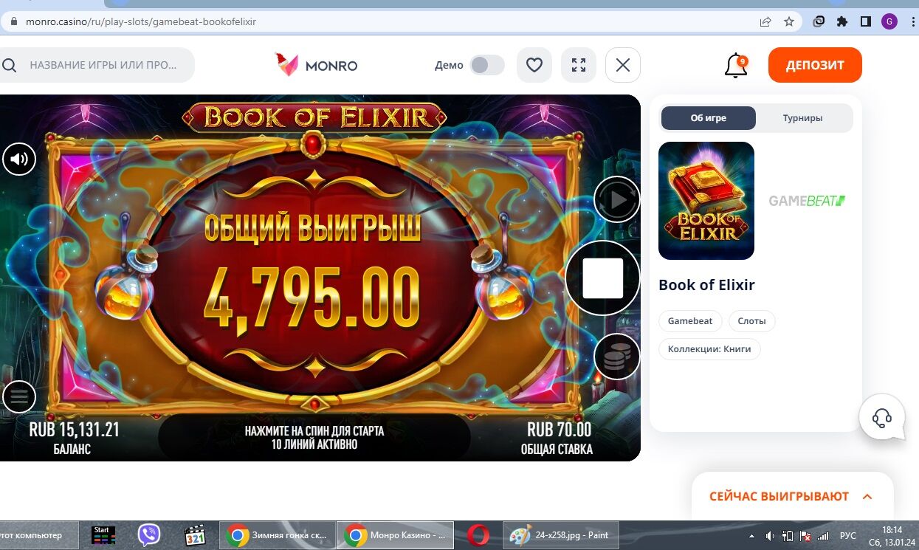Open the Gamebeat provider tag
This screenshot has width=919, height=550.
[690, 321]
